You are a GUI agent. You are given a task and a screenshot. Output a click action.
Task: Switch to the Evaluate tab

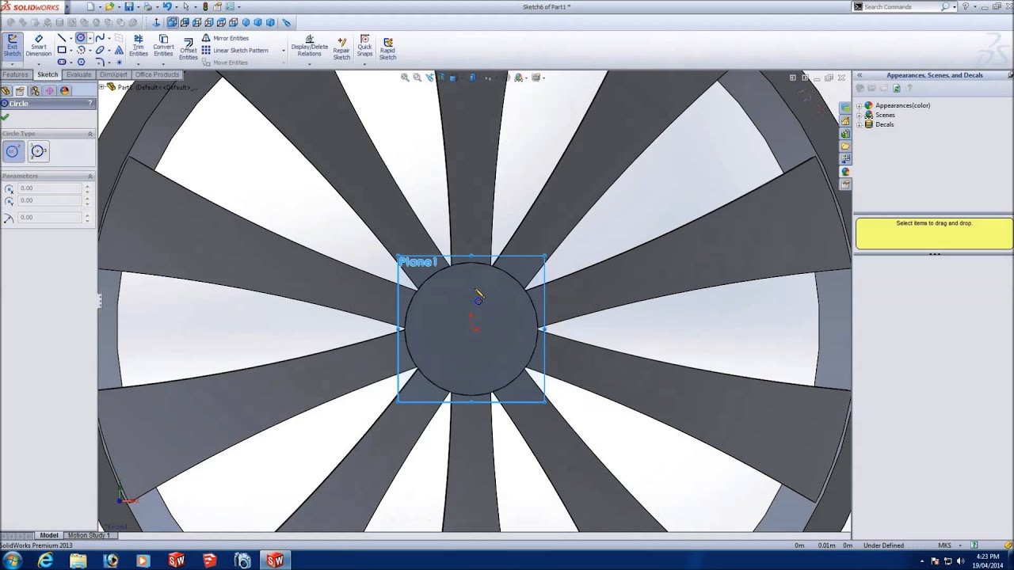78,74
